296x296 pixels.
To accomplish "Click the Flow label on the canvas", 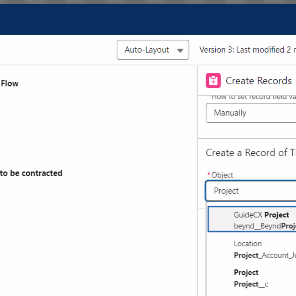I will [x=9, y=83].
